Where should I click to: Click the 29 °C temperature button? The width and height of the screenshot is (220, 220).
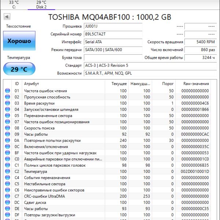click(19, 69)
